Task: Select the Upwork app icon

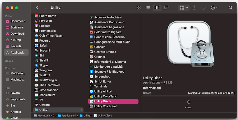Action: [x=36, y=105]
